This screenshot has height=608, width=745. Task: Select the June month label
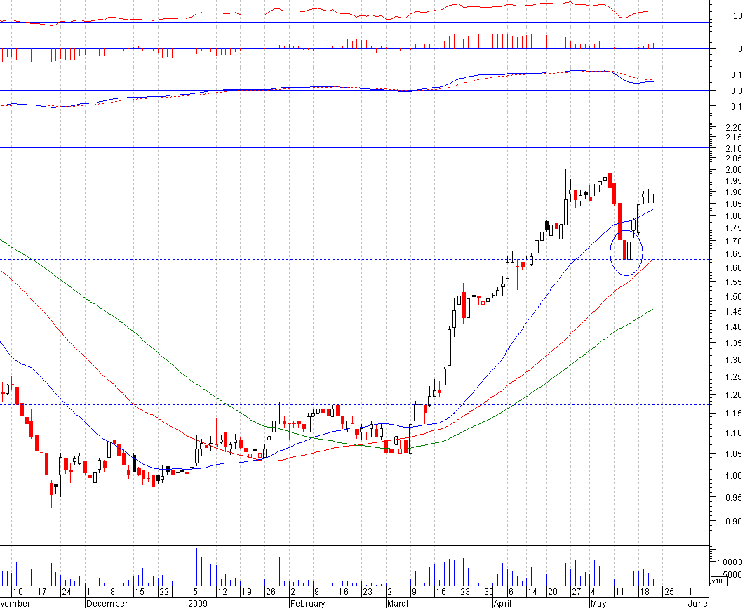pyautogui.click(x=697, y=603)
